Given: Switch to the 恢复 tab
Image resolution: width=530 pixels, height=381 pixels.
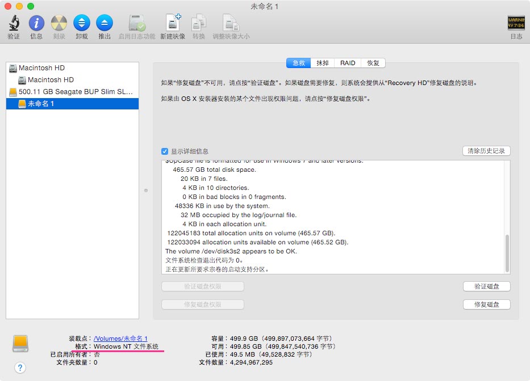Looking at the screenshot, I should 373,63.
